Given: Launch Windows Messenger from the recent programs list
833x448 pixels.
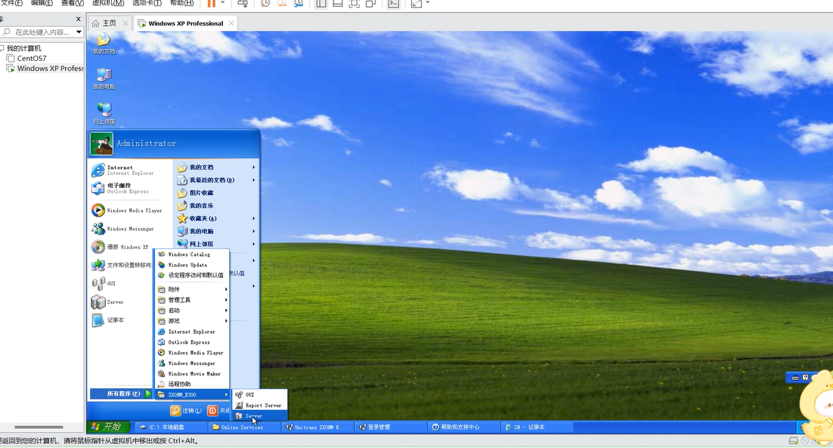Looking at the screenshot, I should point(130,228).
